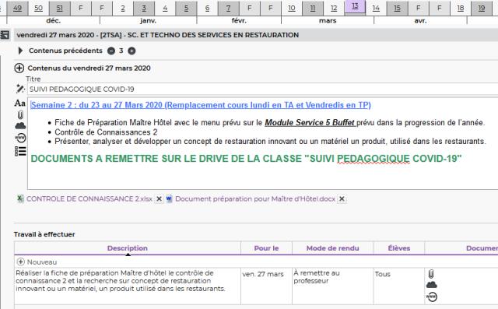Click the Nouveau plus icon in homework table
Image resolution: width=498 pixels, height=309 pixels.
(x=21, y=262)
